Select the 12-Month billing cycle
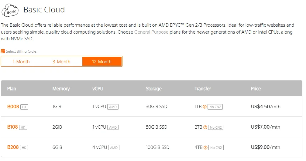Image resolution: width=306 pixels, height=161 pixels. [x=102, y=62]
